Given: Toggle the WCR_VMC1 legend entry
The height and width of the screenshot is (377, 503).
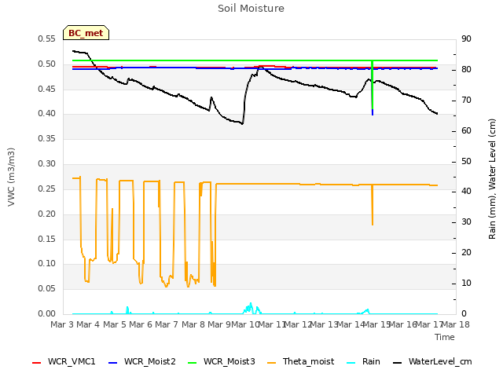Looking at the screenshot, I should [x=64, y=361].
